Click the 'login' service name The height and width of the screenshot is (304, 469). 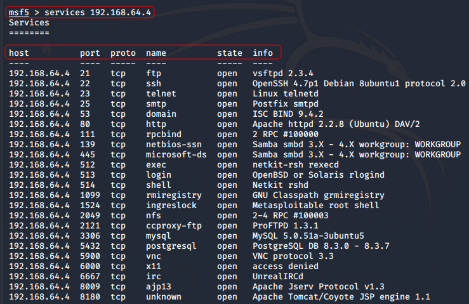pyautogui.click(x=159, y=175)
